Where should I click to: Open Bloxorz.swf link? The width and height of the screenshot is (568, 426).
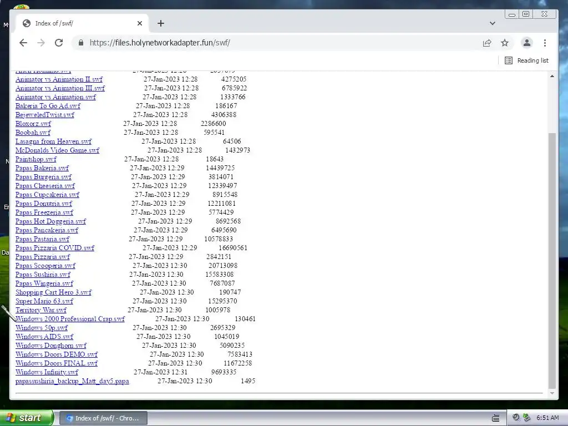click(33, 124)
